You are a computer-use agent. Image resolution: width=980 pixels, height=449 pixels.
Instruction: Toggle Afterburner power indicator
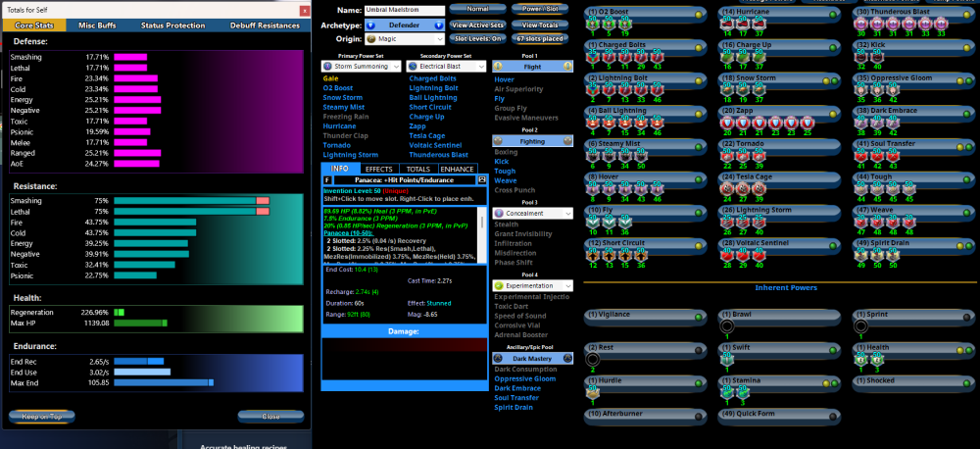pos(698,417)
